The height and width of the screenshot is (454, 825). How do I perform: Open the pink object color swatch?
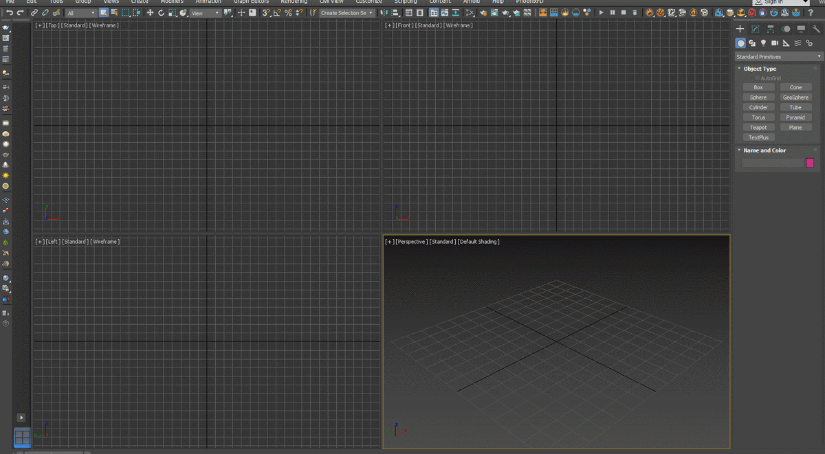(810, 163)
